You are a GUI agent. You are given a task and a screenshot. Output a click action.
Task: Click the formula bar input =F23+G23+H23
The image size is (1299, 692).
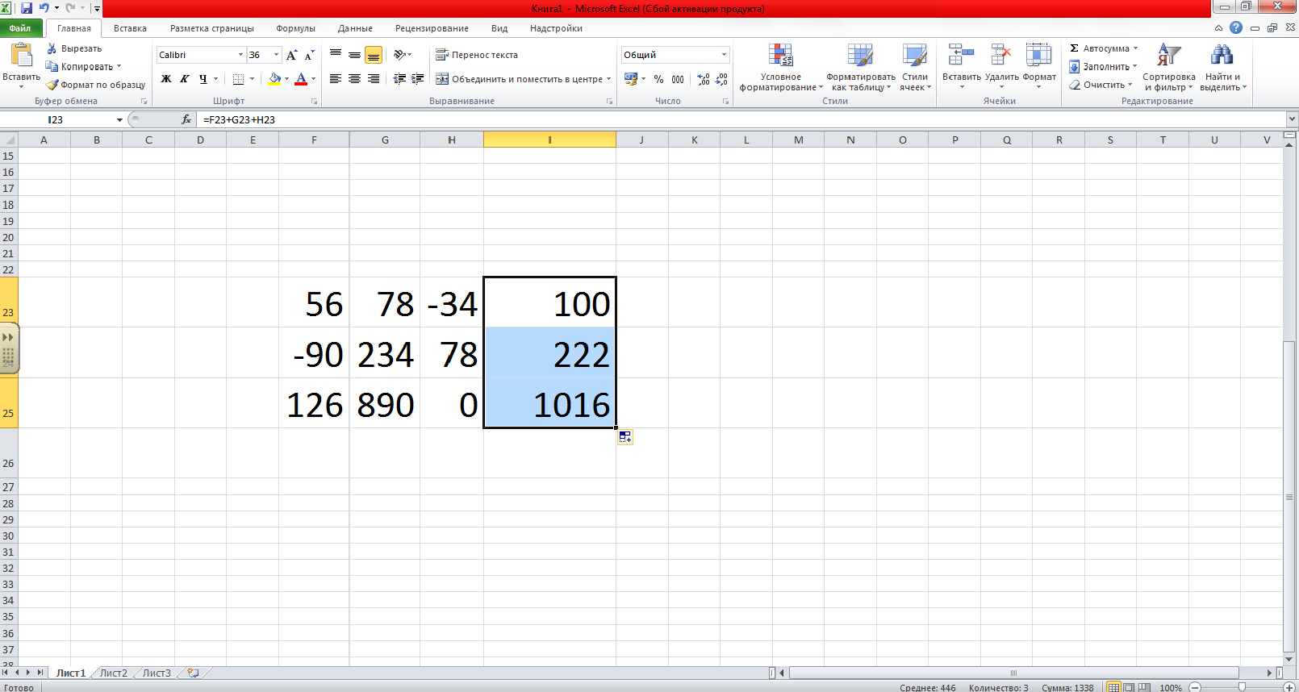point(741,119)
